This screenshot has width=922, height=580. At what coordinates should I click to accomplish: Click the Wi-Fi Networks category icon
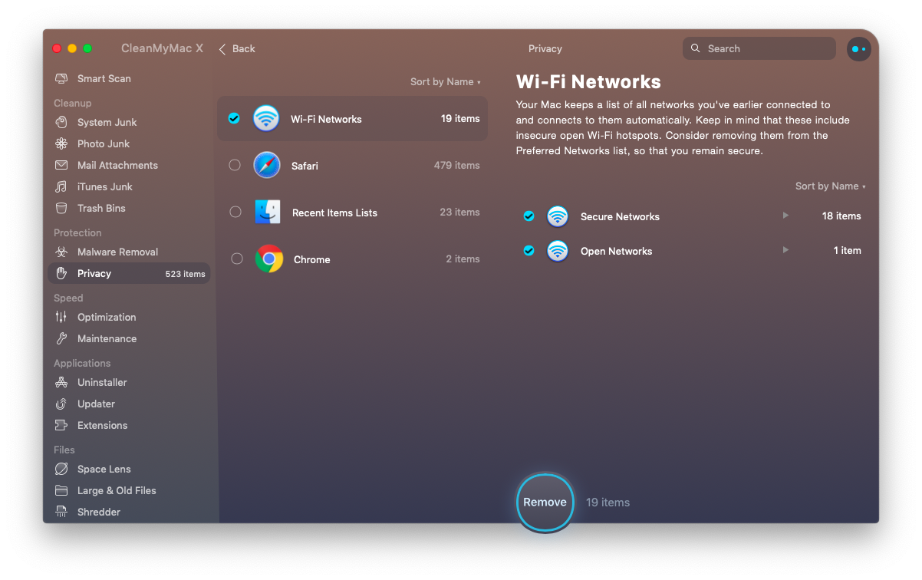(266, 119)
